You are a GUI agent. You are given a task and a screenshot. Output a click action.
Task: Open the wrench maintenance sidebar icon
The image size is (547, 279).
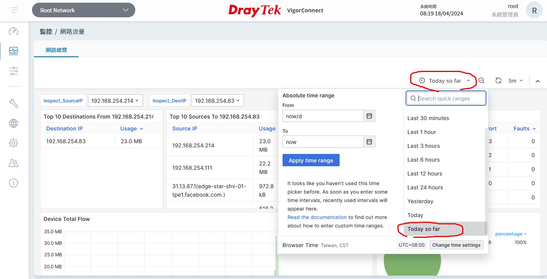point(13,103)
